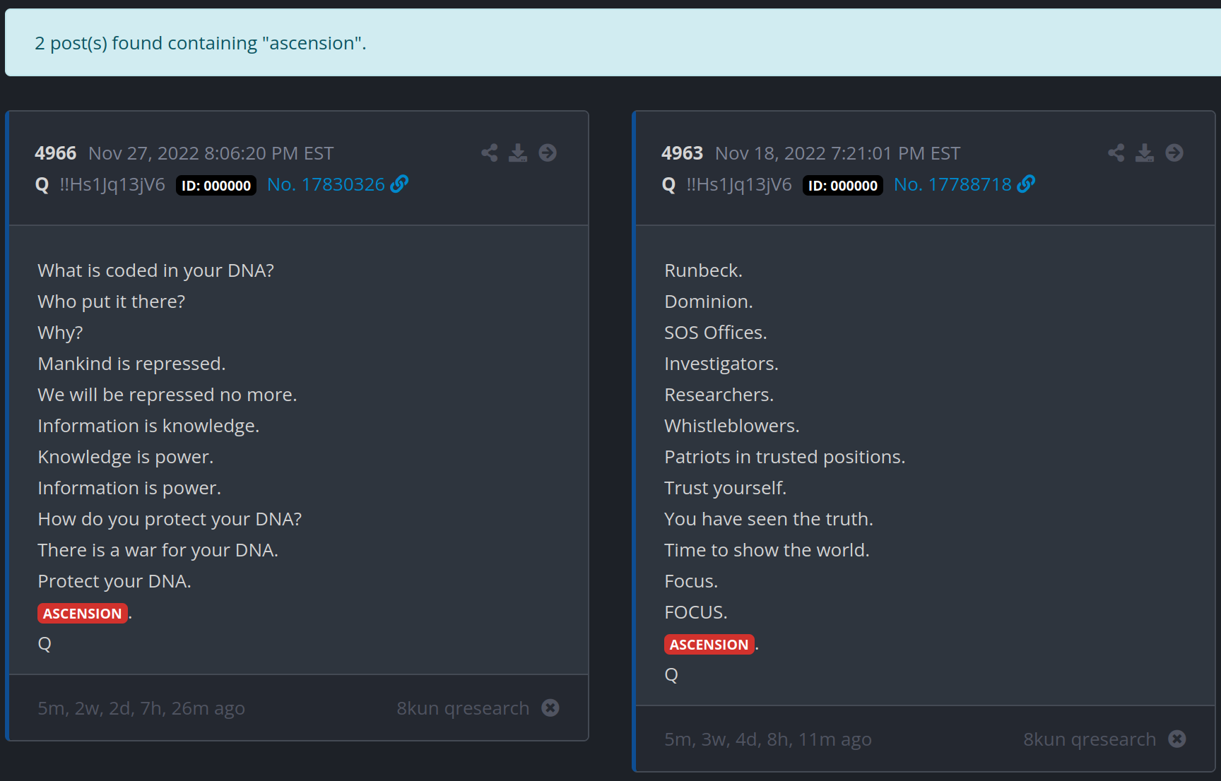Click line 'Protect your DNA.'
Screen dimensions: 1221x781
click(114, 581)
